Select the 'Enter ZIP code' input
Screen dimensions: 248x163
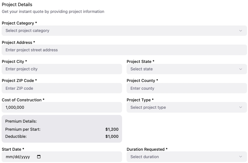pyautogui.click(x=62, y=88)
